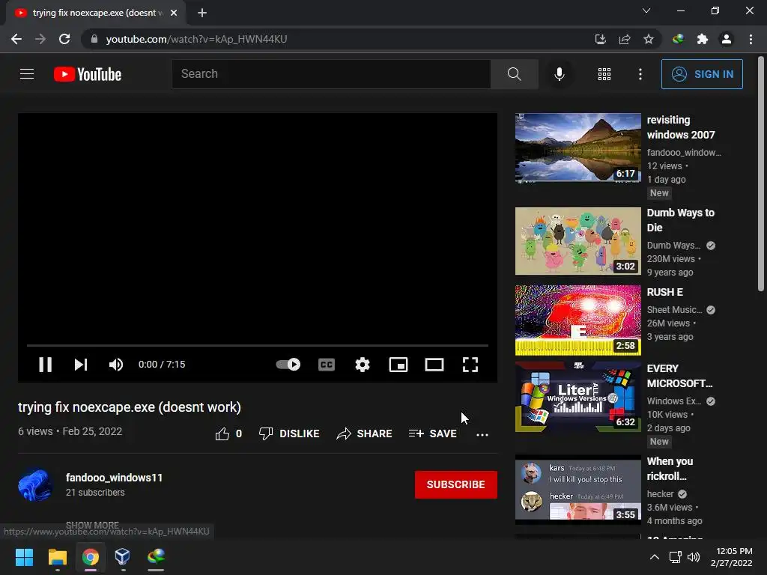767x575 pixels.
Task: Open Chrome extensions puzzle icon
Action: (x=703, y=39)
